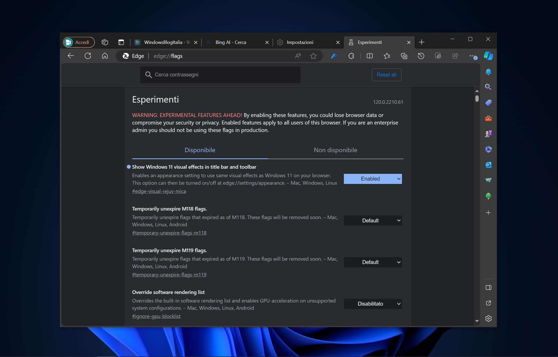Click the sidebar open-in-new-window icon

(x=488, y=303)
